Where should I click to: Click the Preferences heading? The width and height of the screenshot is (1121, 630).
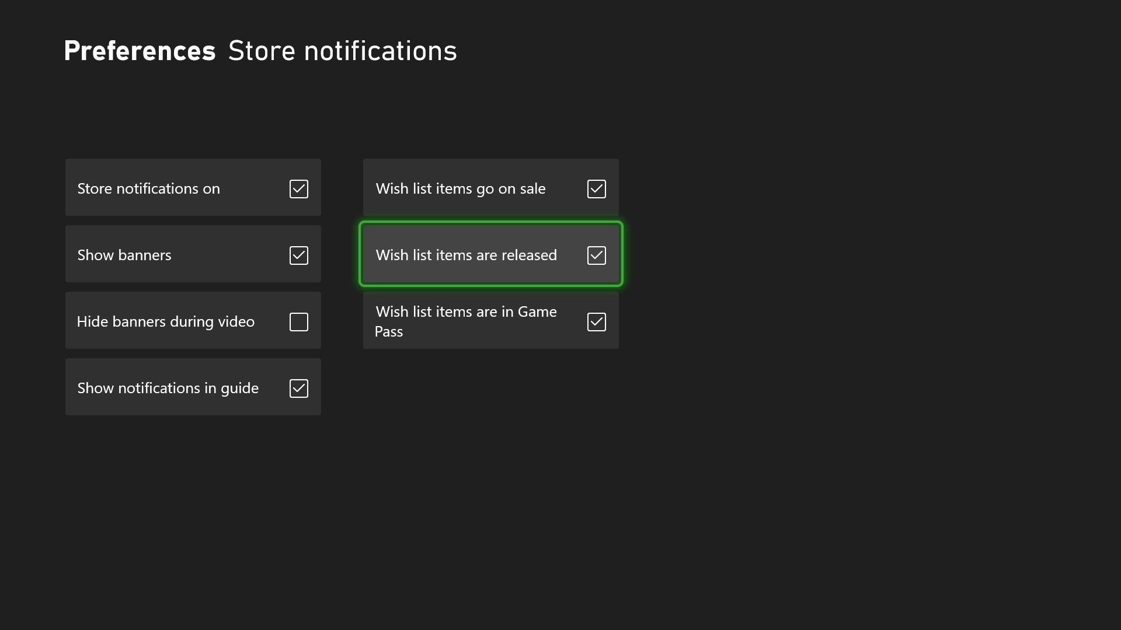click(x=140, y=51)
